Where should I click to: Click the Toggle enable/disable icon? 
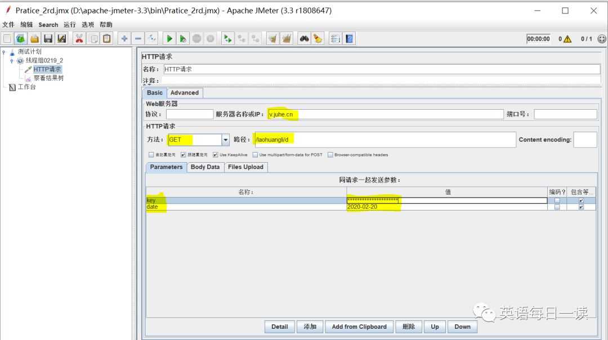pos(151,38)
